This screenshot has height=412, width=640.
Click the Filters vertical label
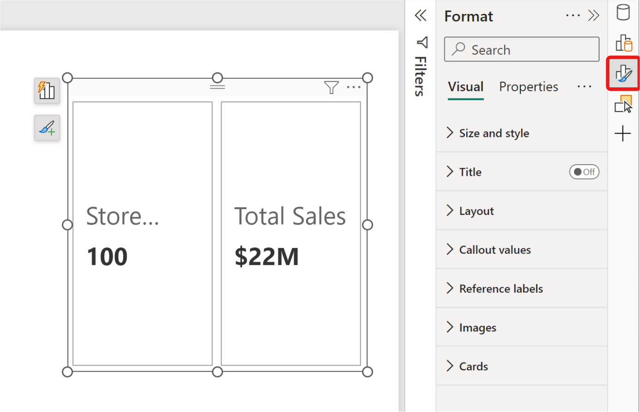tap(420, 76)
